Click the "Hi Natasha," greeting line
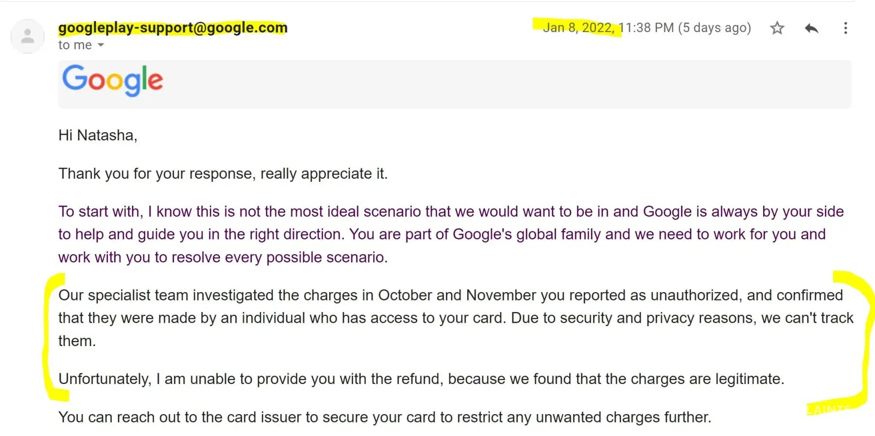Image resolution: width=875 pixels, height=436 pixels. pyautogui.click(x=98, y=135)
